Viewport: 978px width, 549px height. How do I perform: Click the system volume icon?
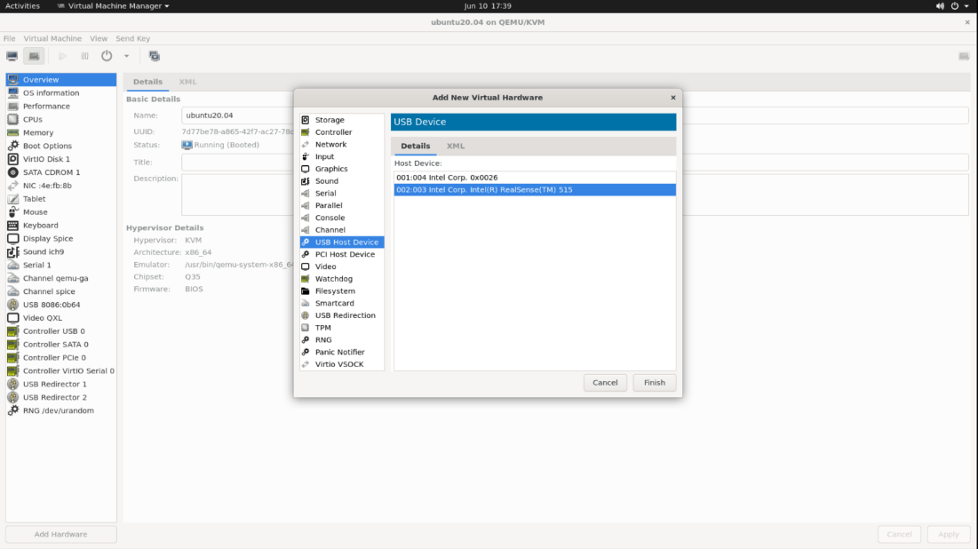pos(940,5)
